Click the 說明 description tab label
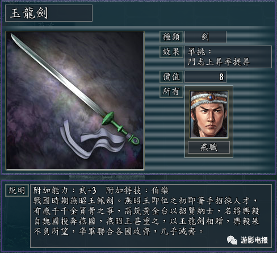This screenshot has width=277, height=253. [x=17, y=190]
